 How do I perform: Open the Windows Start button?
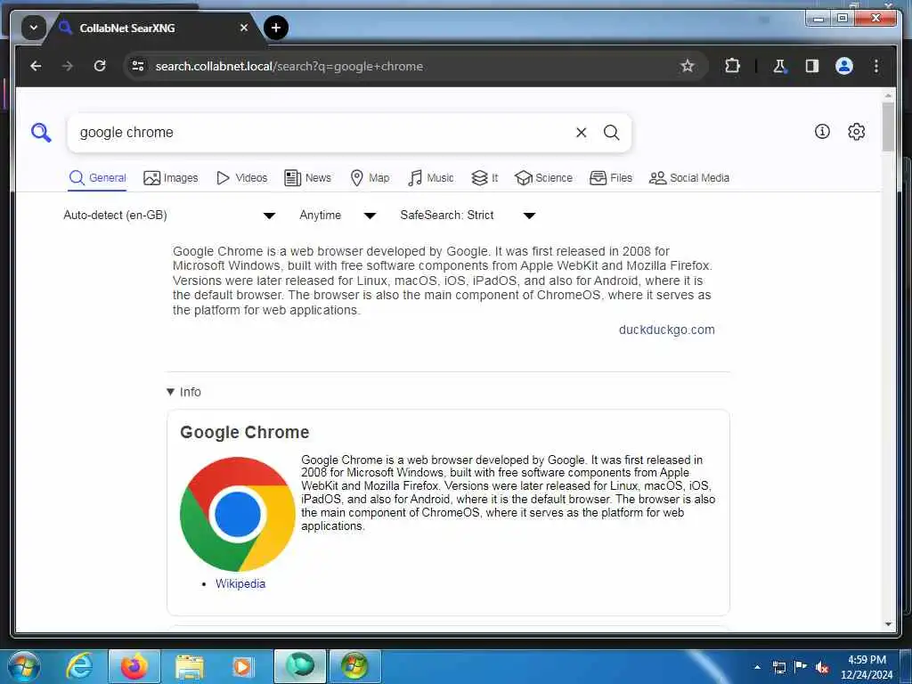(24, 666)
